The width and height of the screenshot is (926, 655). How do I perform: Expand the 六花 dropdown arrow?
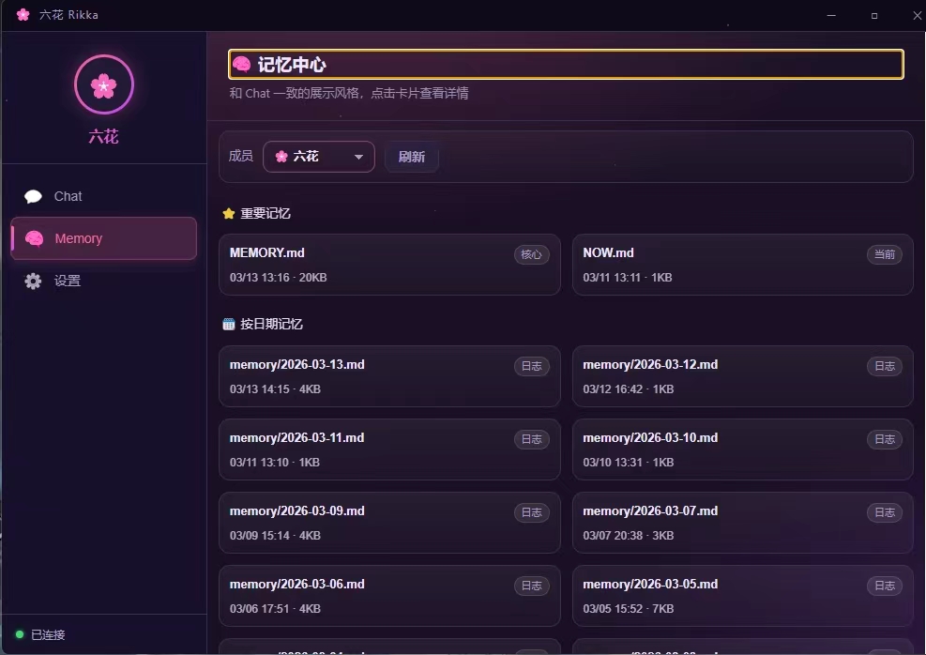click(358, 158)
